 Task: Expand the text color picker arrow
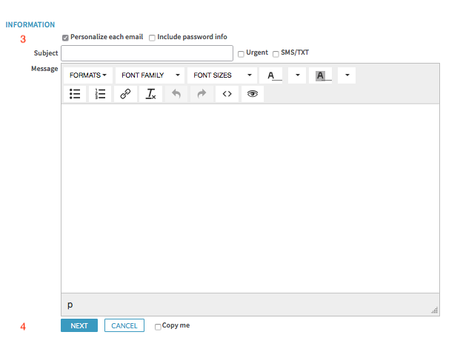coord(297,75)
